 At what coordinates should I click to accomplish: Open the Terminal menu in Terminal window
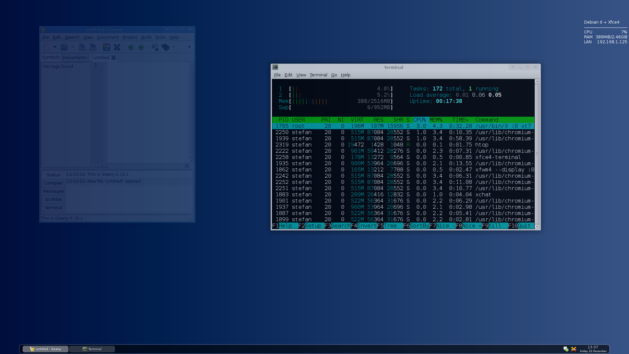point(318,75)
